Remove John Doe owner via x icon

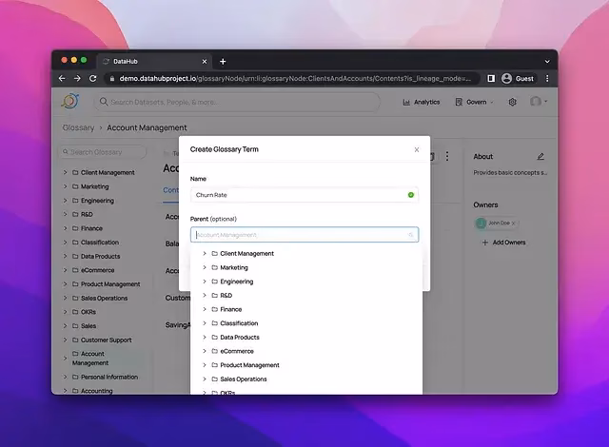pos(513,223)
